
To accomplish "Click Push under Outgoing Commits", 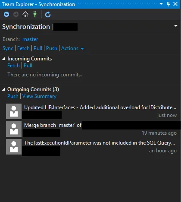I will tap(13, 96).
